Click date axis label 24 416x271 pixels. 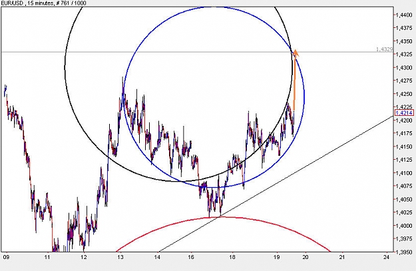point(387,257)
